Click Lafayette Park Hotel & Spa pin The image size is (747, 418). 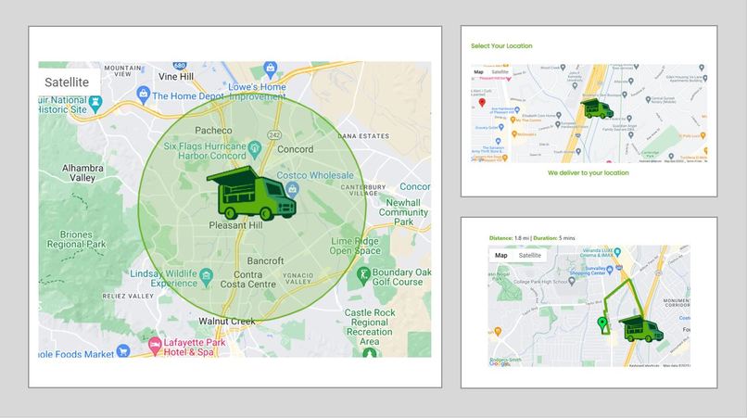[x=155, y=346]
